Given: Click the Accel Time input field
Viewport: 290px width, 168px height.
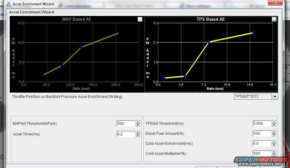Looking at the screenshot, I should [x=126, y=134].
